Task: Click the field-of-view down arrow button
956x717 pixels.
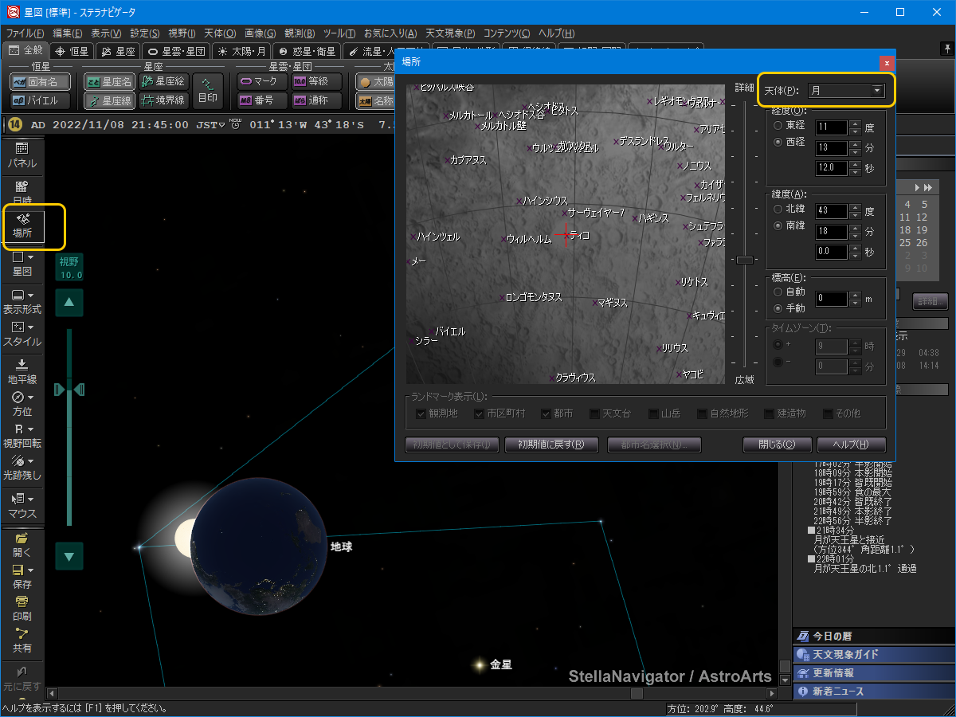Action: [69, 556]
